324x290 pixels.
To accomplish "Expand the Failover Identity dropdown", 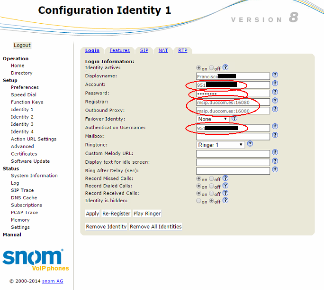I will 213,119.
